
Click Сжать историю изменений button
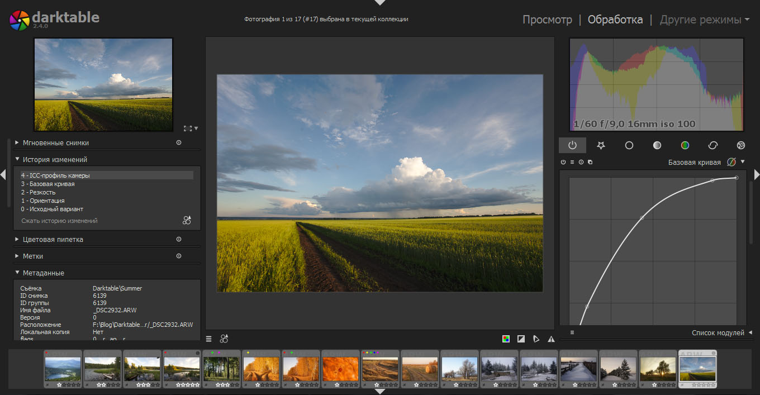coord(59,221)
